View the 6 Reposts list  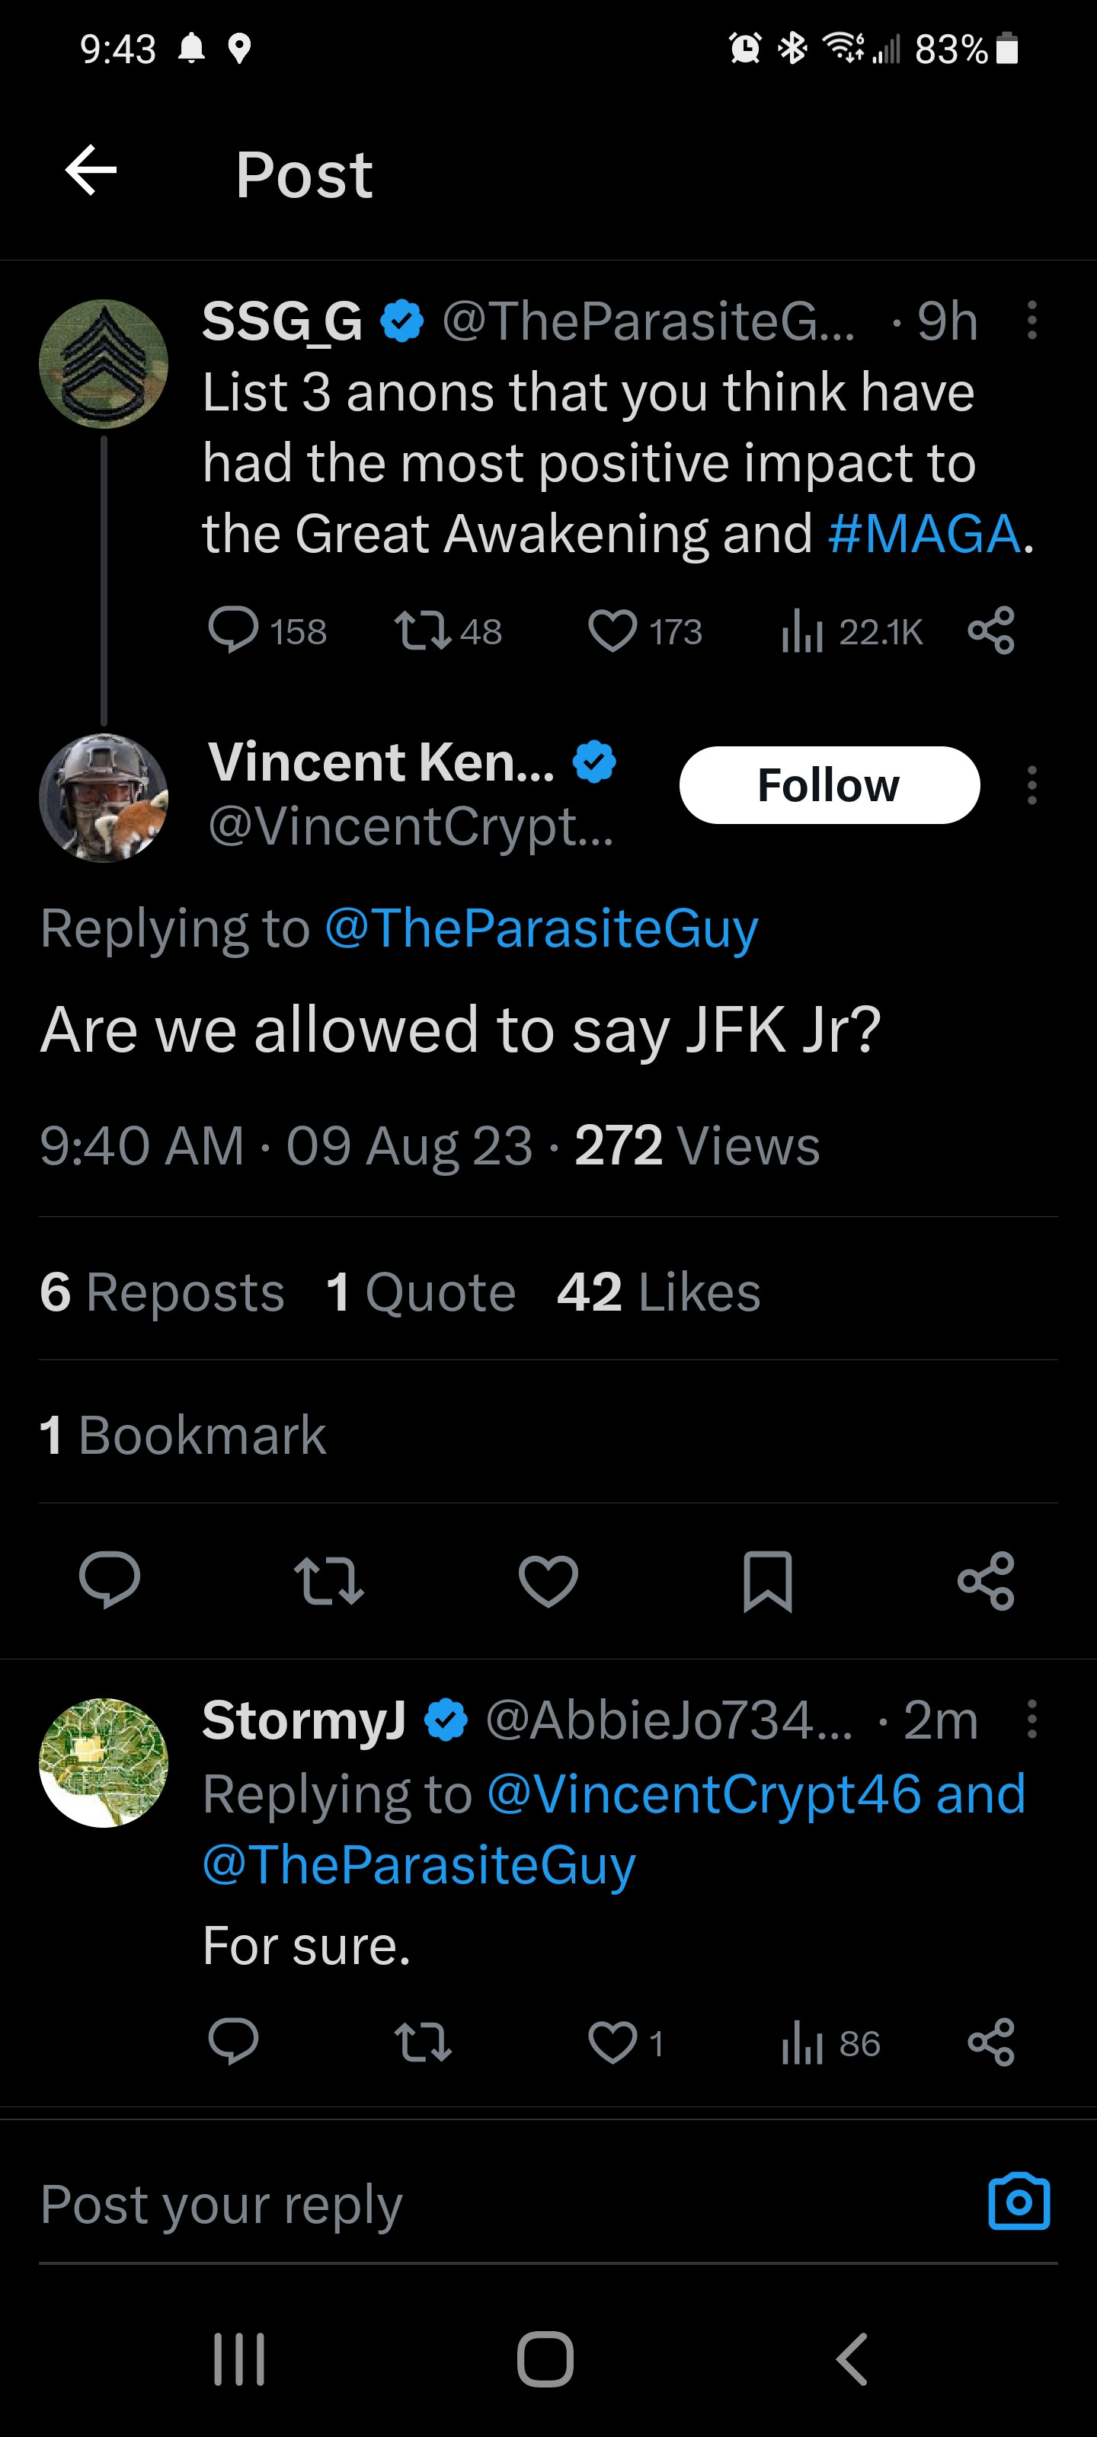(162, 1292)
